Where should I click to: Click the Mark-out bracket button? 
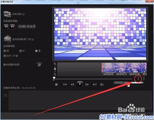pos(144,79)
